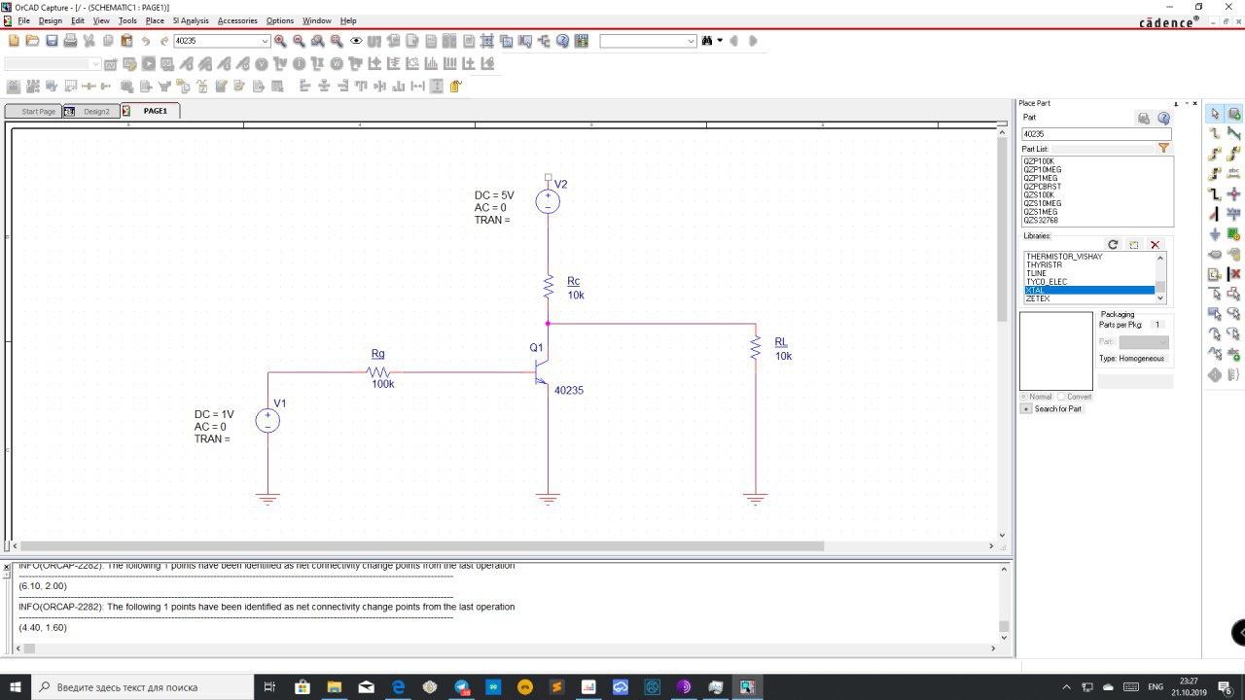
Task: Select the Place Ground symbol tool
Action: coord(1215,234)
